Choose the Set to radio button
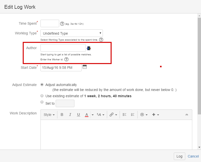Viewport: 201px width, 162px height. pyautogui.click(x=42, y=102)
